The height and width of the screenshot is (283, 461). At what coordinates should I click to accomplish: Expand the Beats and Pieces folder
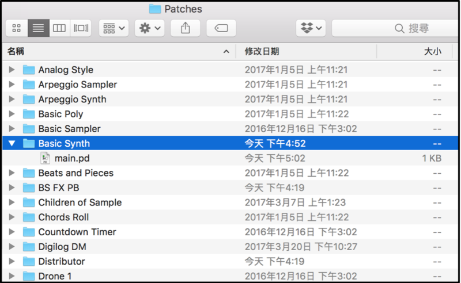(12, 173)
